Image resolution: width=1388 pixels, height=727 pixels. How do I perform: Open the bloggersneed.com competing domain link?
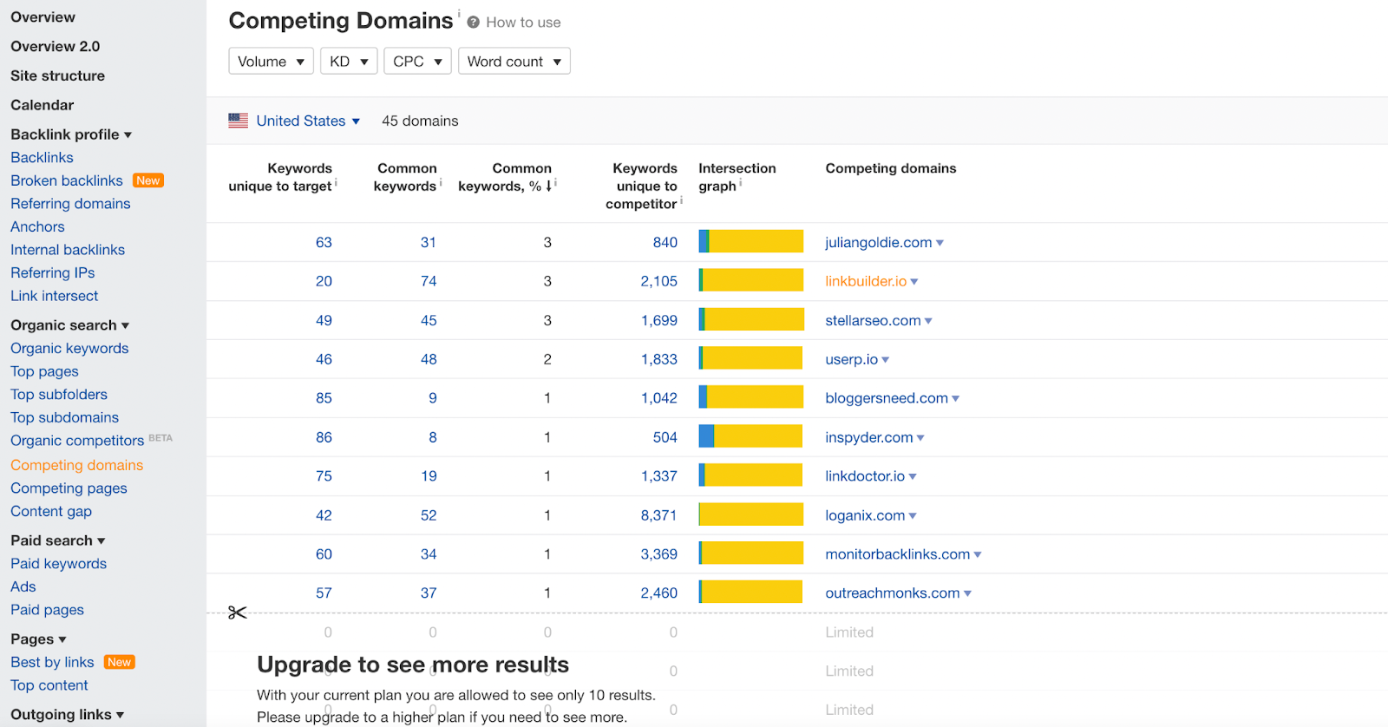point(887,399)
